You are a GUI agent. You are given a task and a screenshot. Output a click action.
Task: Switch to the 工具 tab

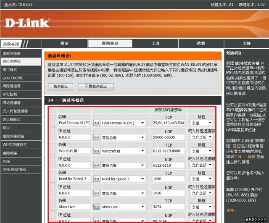[x=156, y=43]
